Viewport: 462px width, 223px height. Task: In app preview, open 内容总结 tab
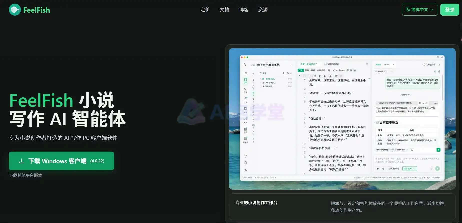coord(321,70)
